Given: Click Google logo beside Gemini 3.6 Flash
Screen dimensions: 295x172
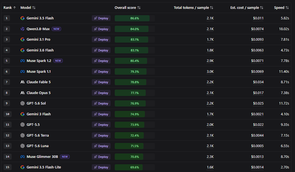Looking at the screenshot, I should pyautogui.click(x=23, y=50).
